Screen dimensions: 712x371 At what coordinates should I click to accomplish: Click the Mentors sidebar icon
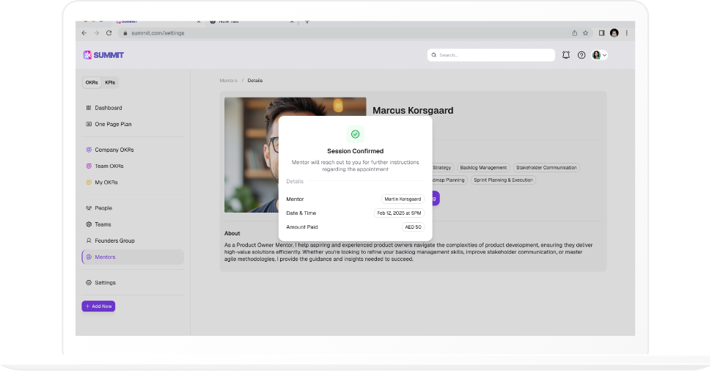pyautogui.click(x=89, y=257)
